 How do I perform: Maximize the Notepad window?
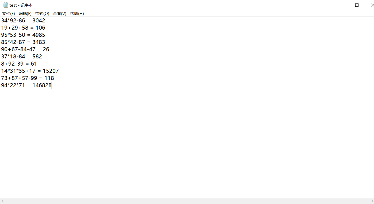[x=357, y=5]
